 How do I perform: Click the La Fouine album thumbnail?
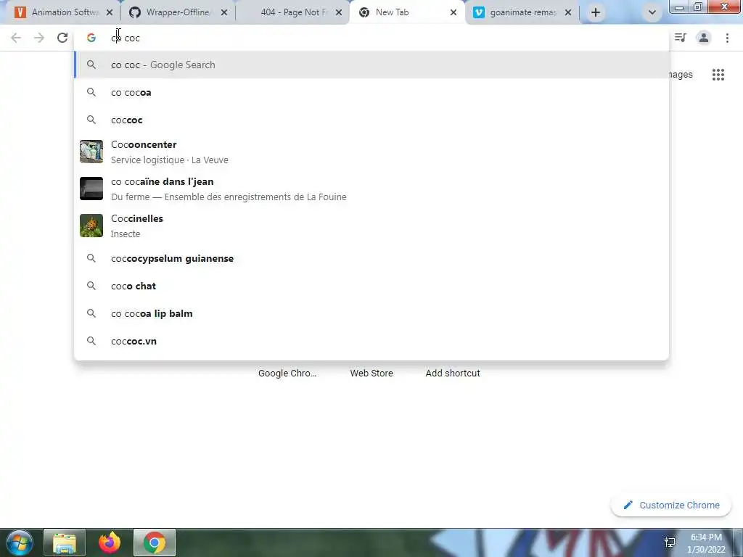[91, 189]
